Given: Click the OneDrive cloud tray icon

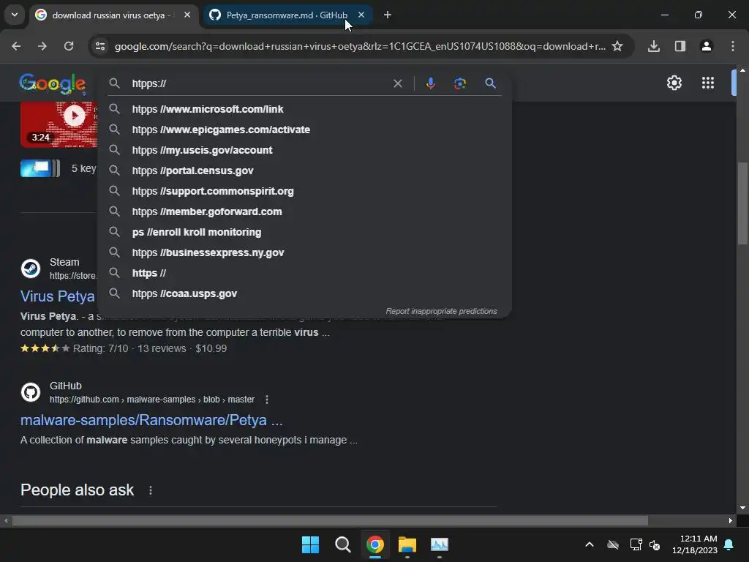Looking at the screenshot, I should coord(613,544).
